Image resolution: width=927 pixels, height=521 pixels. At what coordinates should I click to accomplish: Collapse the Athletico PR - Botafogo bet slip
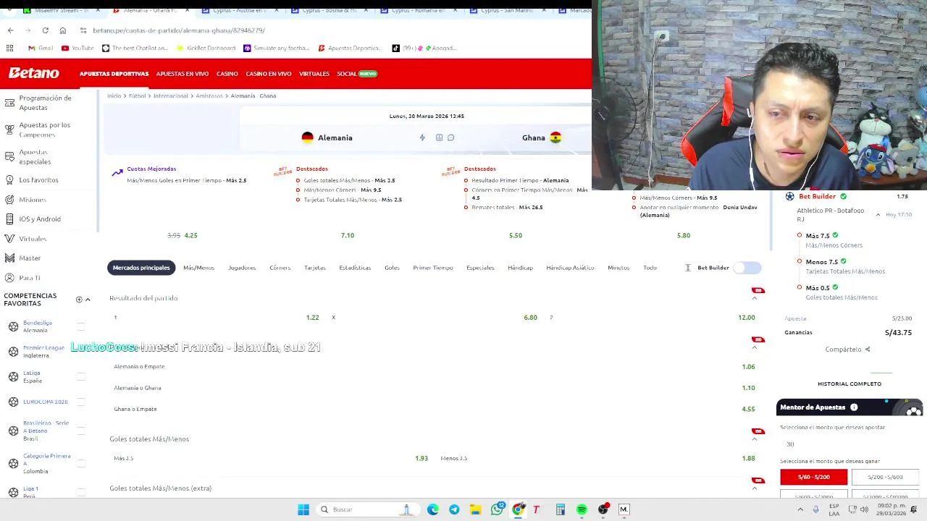878,215
